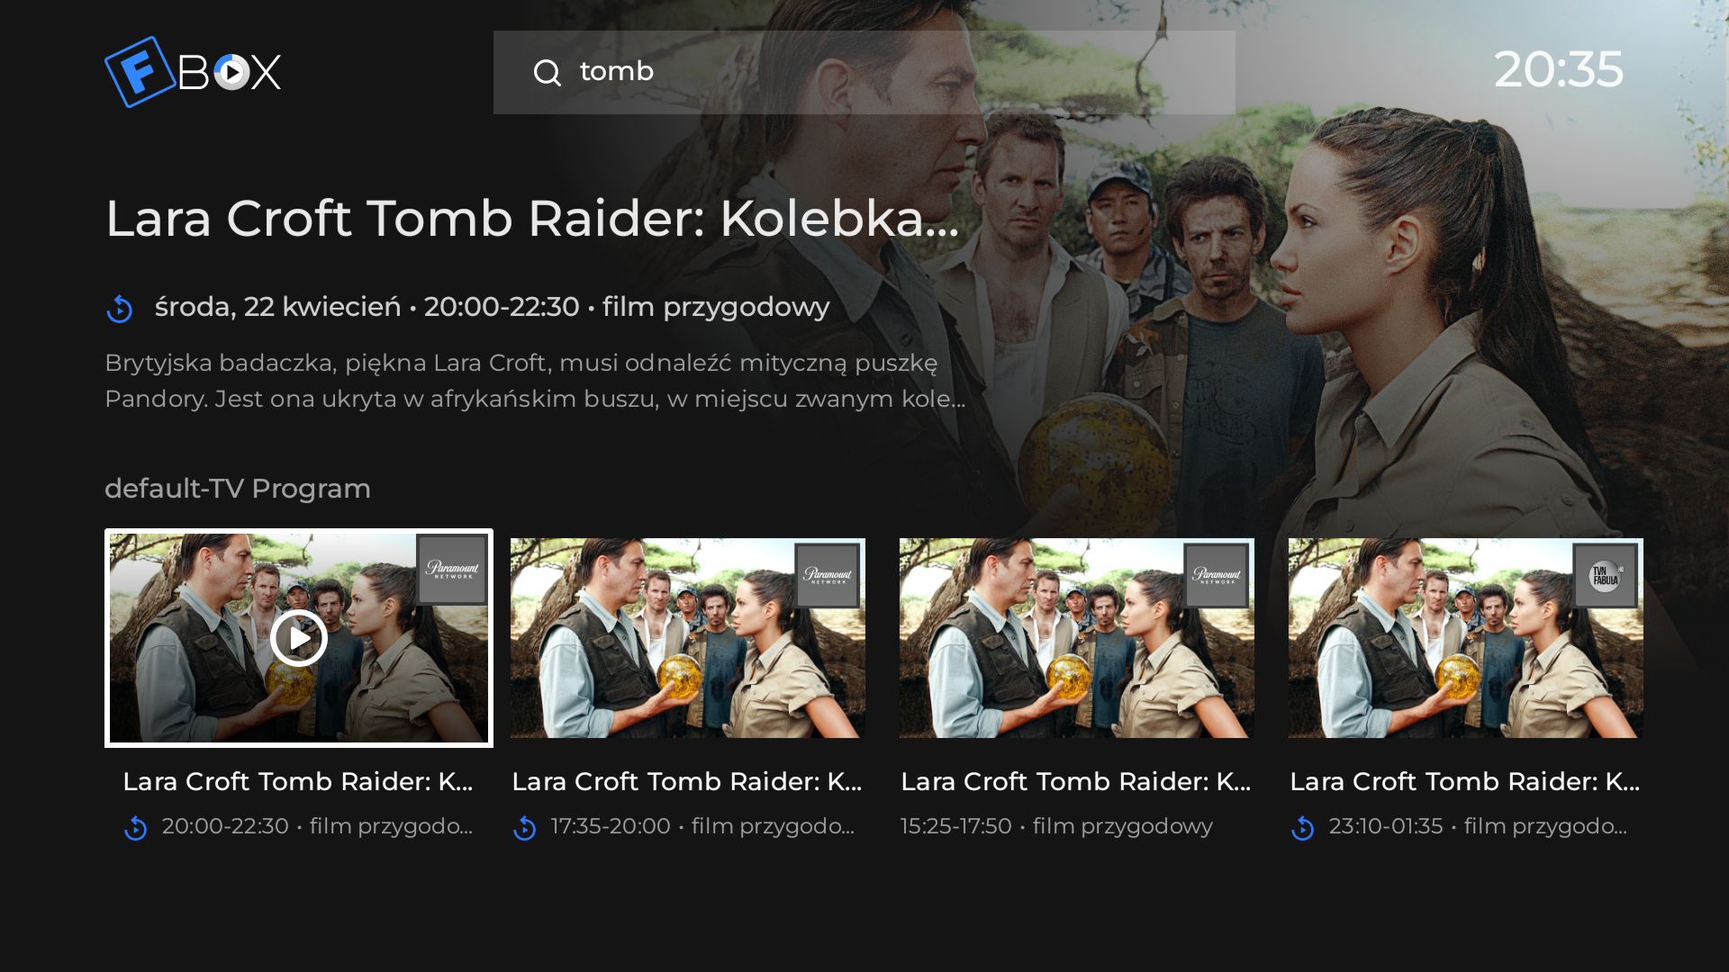Click the "default-TV Program" section heading

(x=238, y=489)
